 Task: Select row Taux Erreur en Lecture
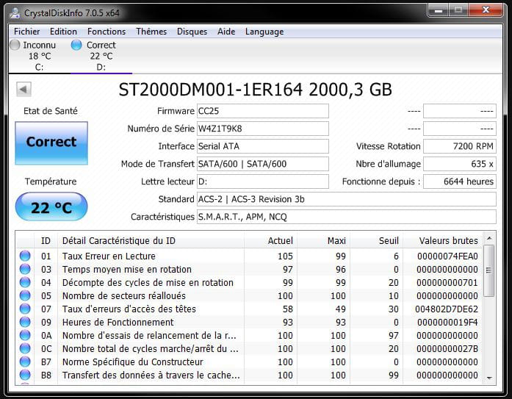(x=250, y=256)
